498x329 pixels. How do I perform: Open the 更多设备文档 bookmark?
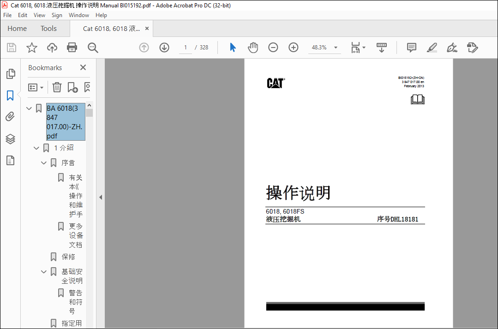pyautogui.click(x=76, y=236)
